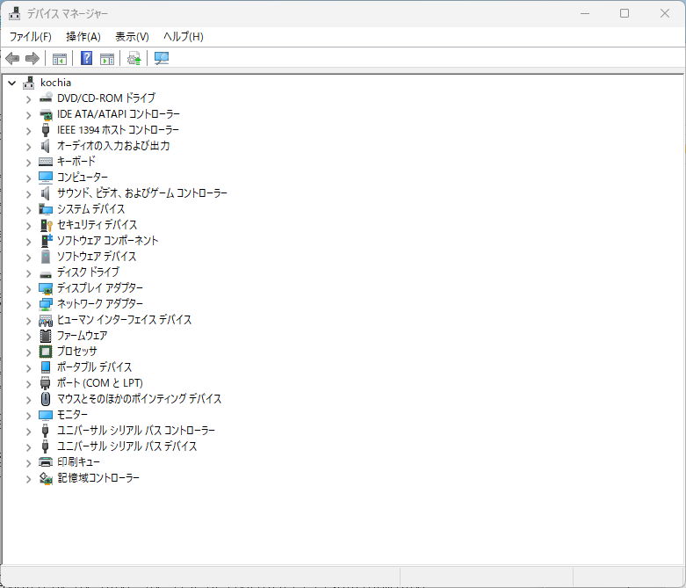Image resolution: width=686 pixels, height=588 pixels.
Task: Open the ファイル(F) menu
Action: pyautogui.click(x=31, y=37)
